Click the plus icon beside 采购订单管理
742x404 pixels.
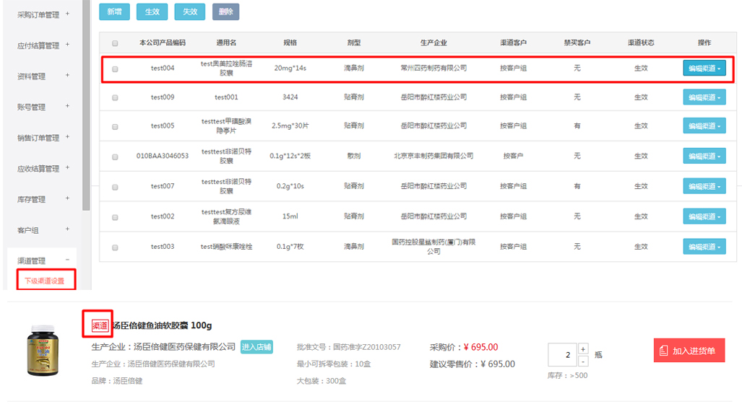tap(67, 14)
